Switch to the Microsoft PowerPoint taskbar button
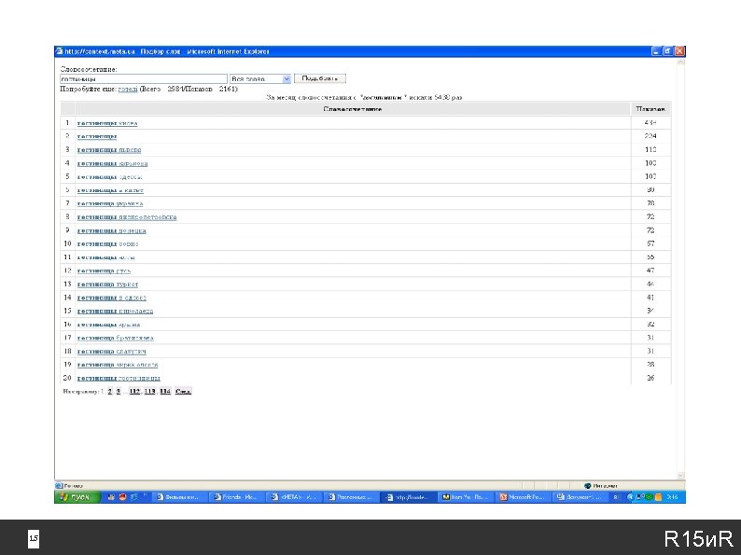This screenshot has height=555, width=741. [524, 497]
